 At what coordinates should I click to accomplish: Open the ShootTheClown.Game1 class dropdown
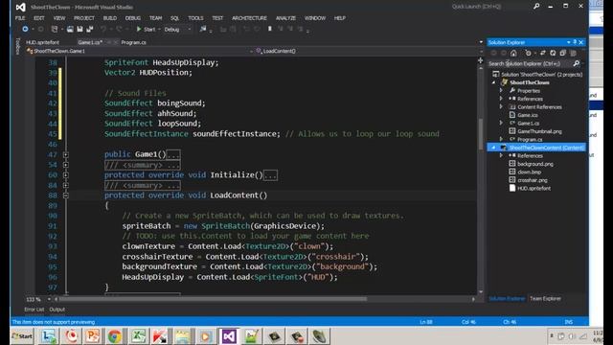point(139,51)
